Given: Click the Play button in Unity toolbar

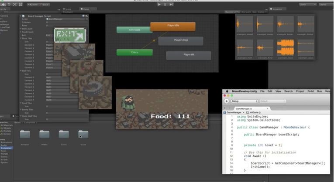Looking at the screenshot, I should point(159,4).
